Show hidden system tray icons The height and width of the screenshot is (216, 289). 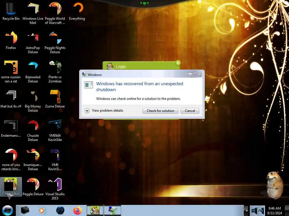coord(247,211)
